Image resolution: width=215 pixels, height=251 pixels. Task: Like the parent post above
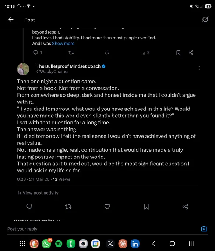(x=107, y=52)
